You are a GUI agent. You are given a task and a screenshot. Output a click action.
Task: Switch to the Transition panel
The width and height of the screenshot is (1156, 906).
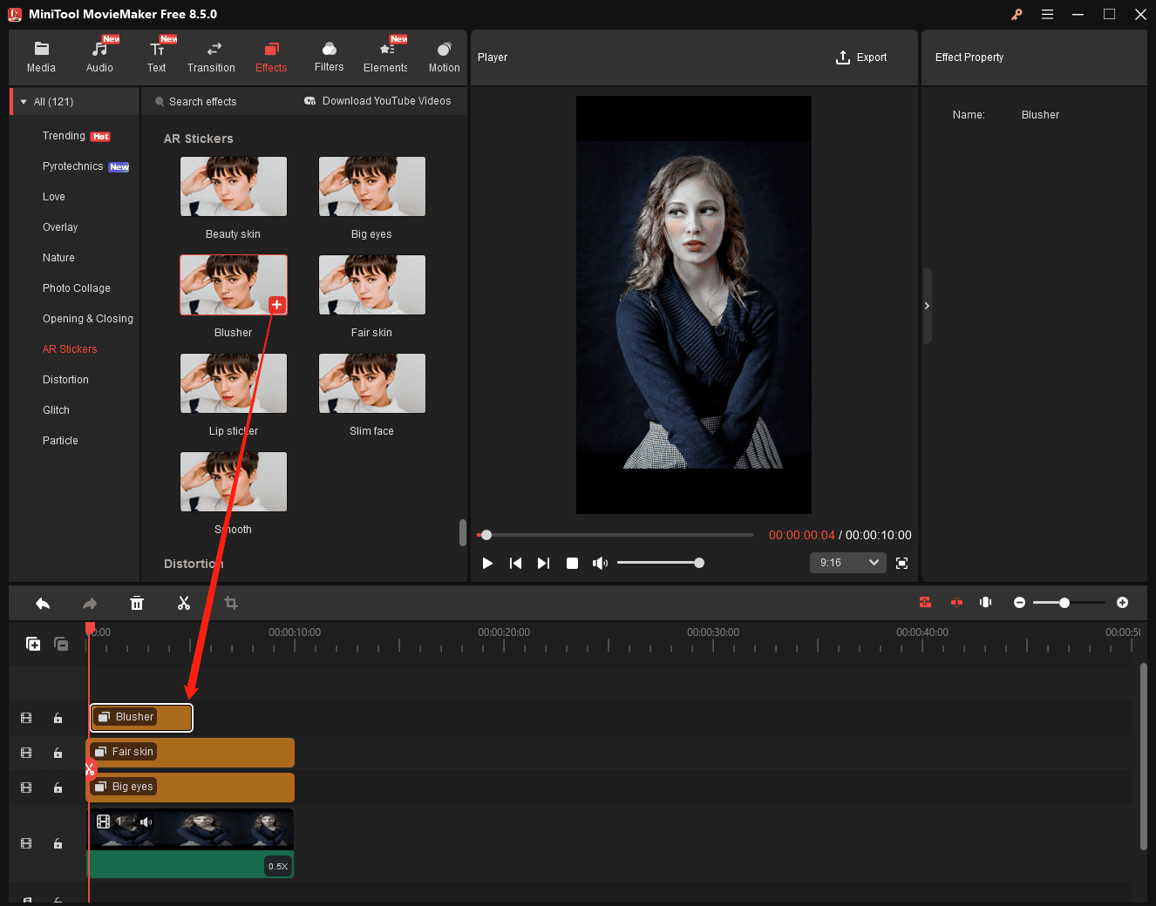(211, 55)
